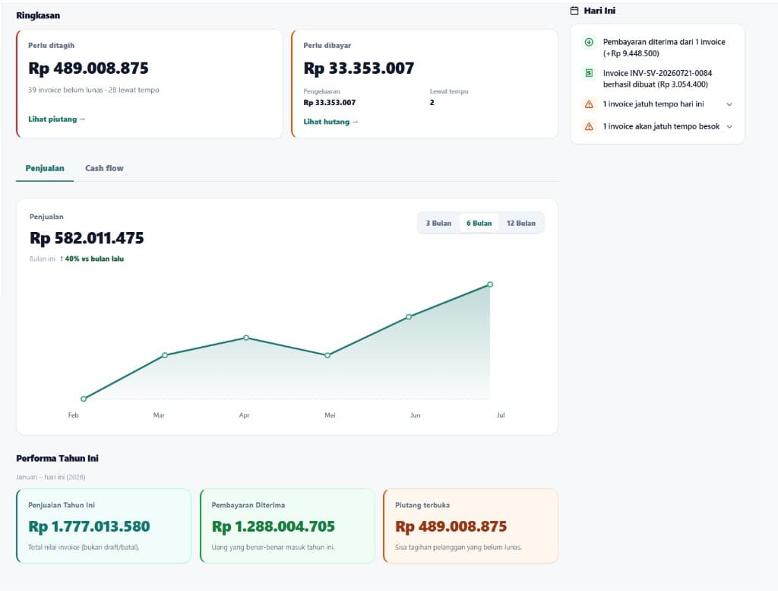Click the 'Ringkasan' heading
Viewport: 778px width, 591px height.
pos(38,15)
